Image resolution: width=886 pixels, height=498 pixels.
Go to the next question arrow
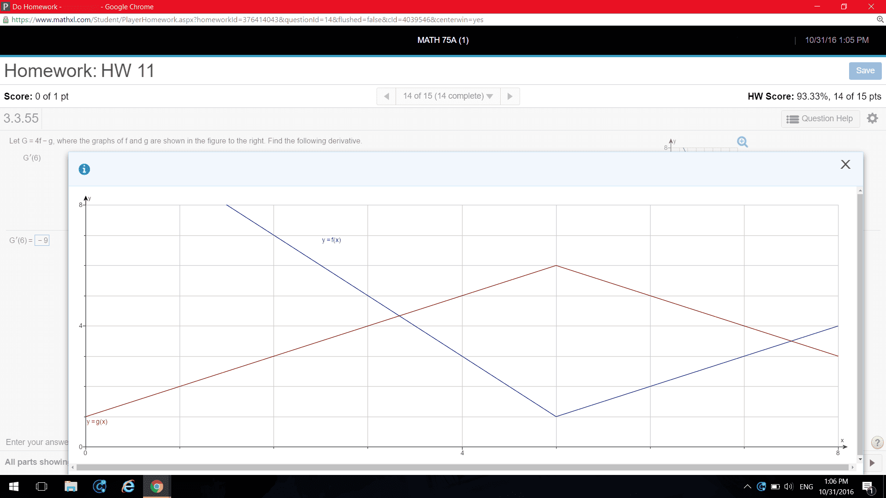pyautogui.click(x=510, y=96)
